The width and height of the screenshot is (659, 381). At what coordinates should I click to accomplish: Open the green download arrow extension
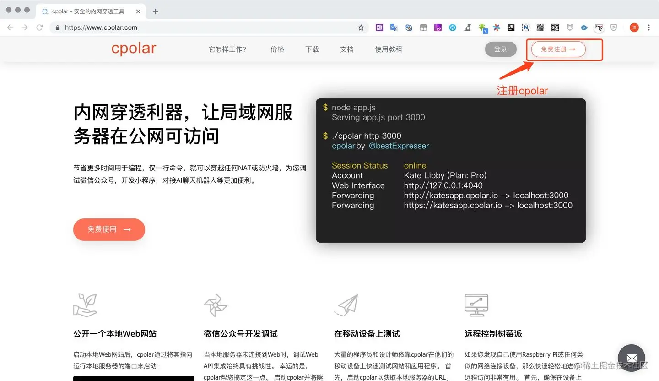[x=482, y=28]
